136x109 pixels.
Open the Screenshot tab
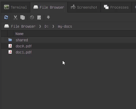coord(84,7)
